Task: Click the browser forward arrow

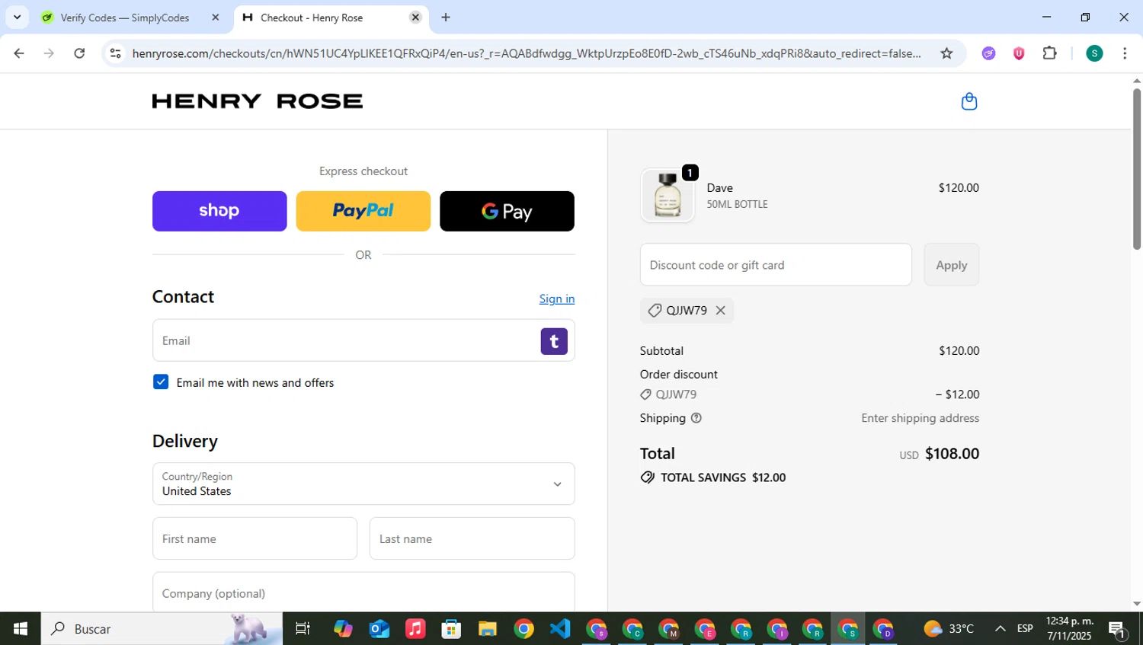Action: (49, 53)
